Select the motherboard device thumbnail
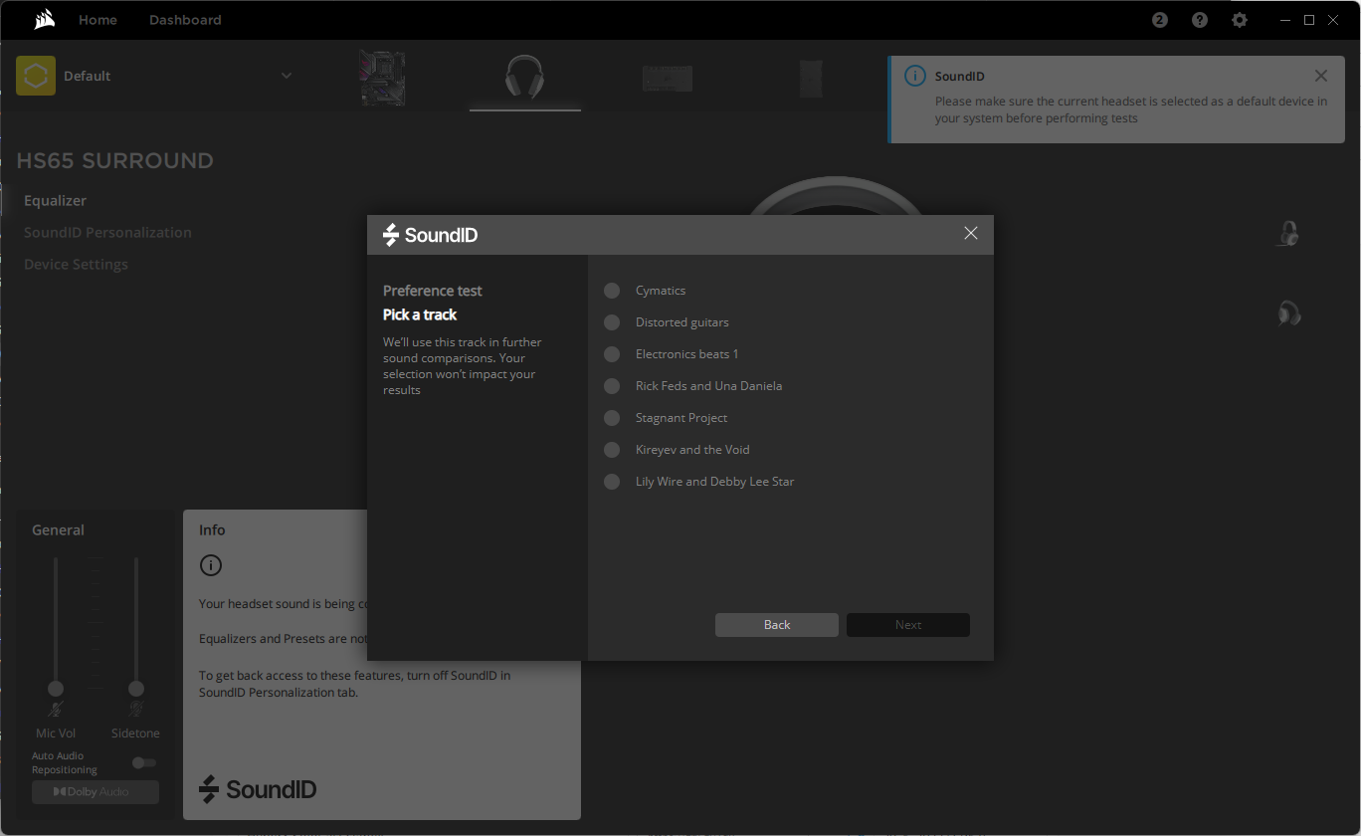1361x836 pixels. tap(382, 79)
